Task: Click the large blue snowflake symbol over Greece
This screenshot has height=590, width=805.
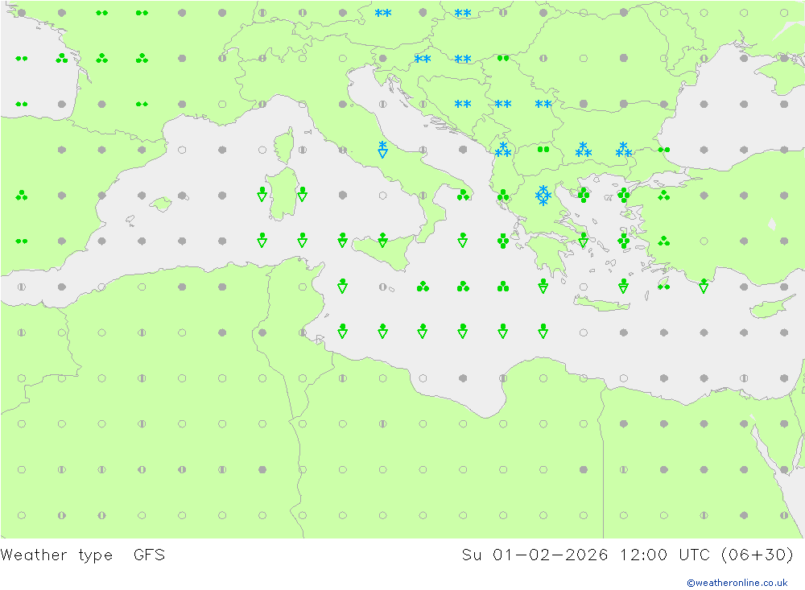Action: (x=543, y=196)
